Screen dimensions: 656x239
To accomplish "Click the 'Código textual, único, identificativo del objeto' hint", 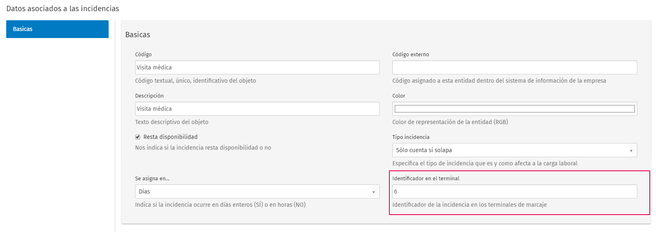I will pos(195,81).
